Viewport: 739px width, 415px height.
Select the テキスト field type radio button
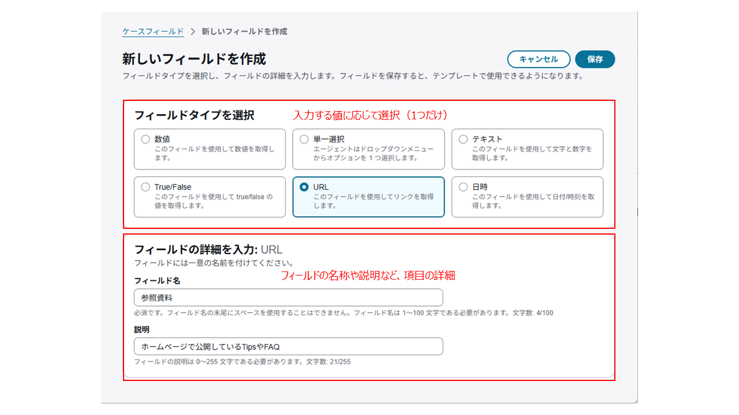(463, 139)
